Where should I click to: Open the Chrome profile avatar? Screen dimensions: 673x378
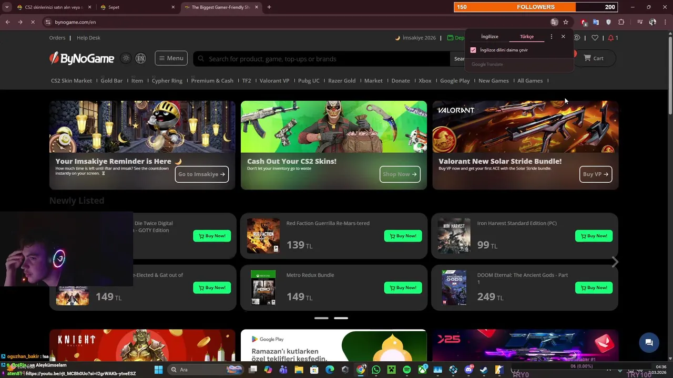pos(652,22)
